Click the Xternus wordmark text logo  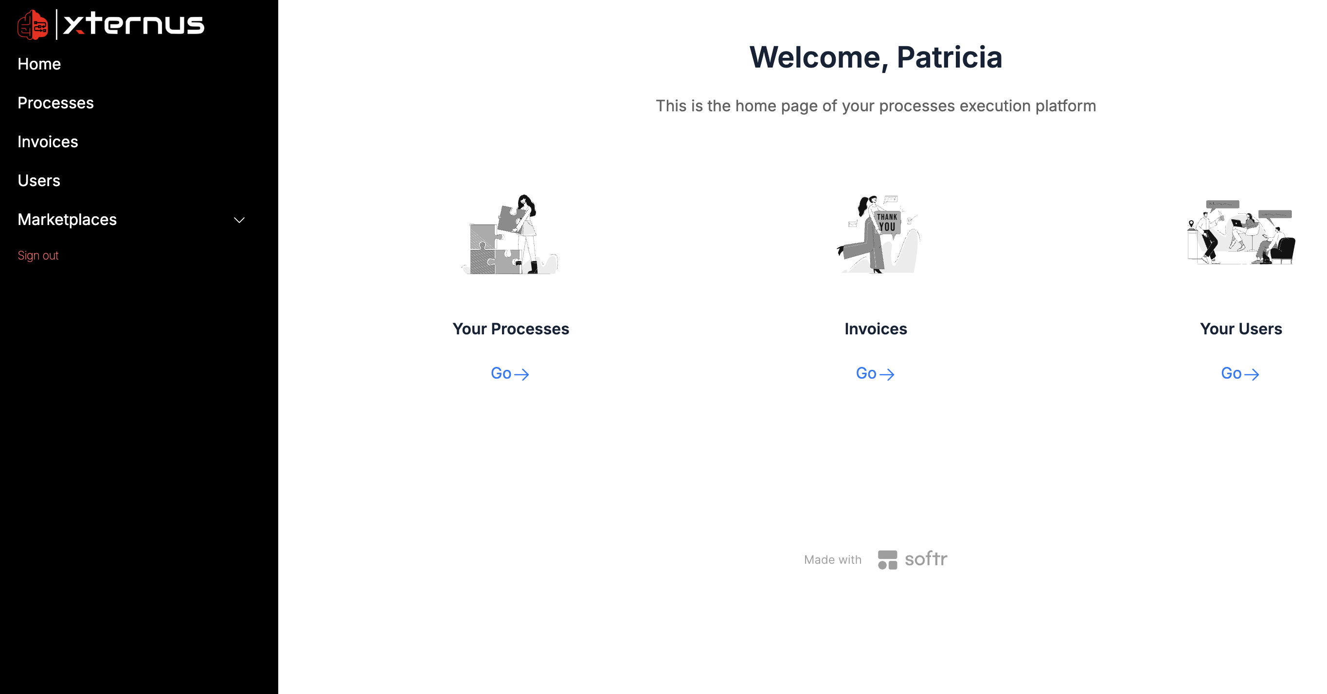134,24
